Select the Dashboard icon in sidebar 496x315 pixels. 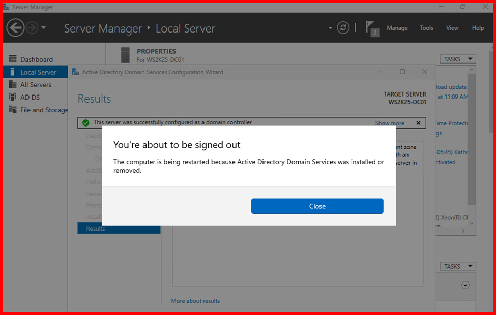coord(13,59)
